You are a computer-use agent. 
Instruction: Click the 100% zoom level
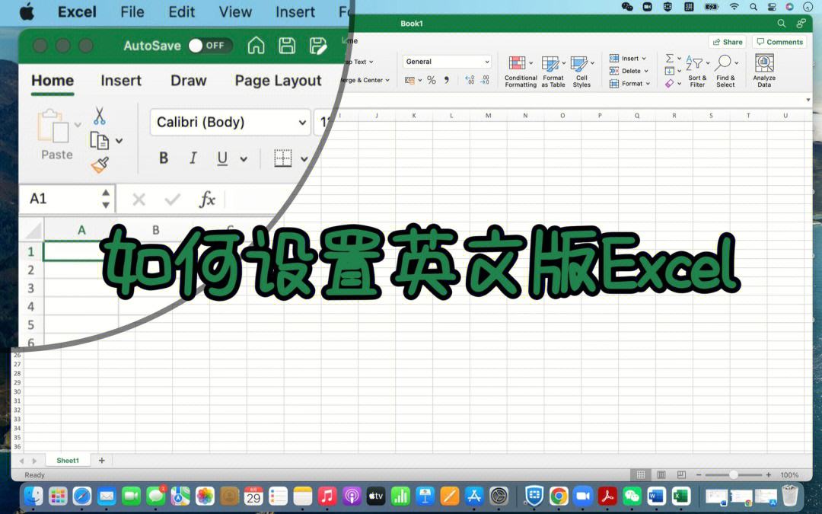point(789,474)
